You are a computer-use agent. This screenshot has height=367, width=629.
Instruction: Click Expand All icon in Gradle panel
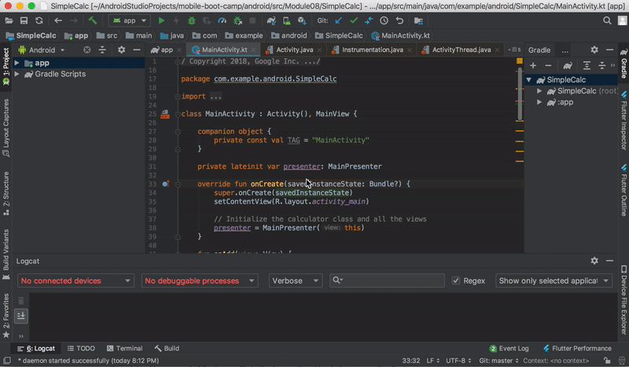coord(587,65)
